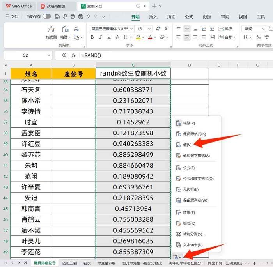This screenshot has width=273, height=267.
Task: Click the name cell 孟宴臣
Action: (31, 133)
